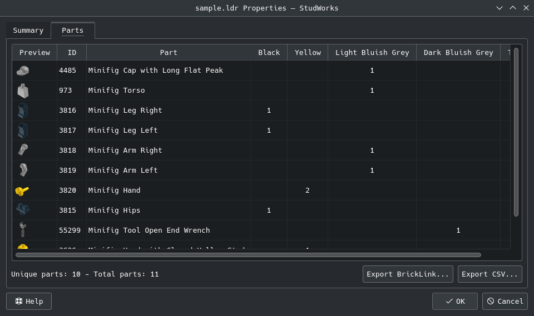534x316 pixels.
Task: Click 'Minifig Cap with Long Flat Peak'
Action: coord(156,71)
